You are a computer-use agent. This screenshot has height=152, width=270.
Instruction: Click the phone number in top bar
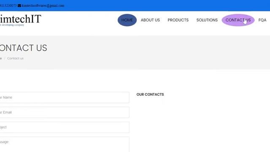pyautogui.click(x=8, y=5)
